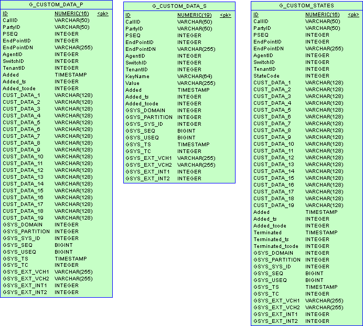The image size is (363, 326).
Task: Select the ID column in G_CUSTOM_DATA_P
Action: click(x=5, y=14)
